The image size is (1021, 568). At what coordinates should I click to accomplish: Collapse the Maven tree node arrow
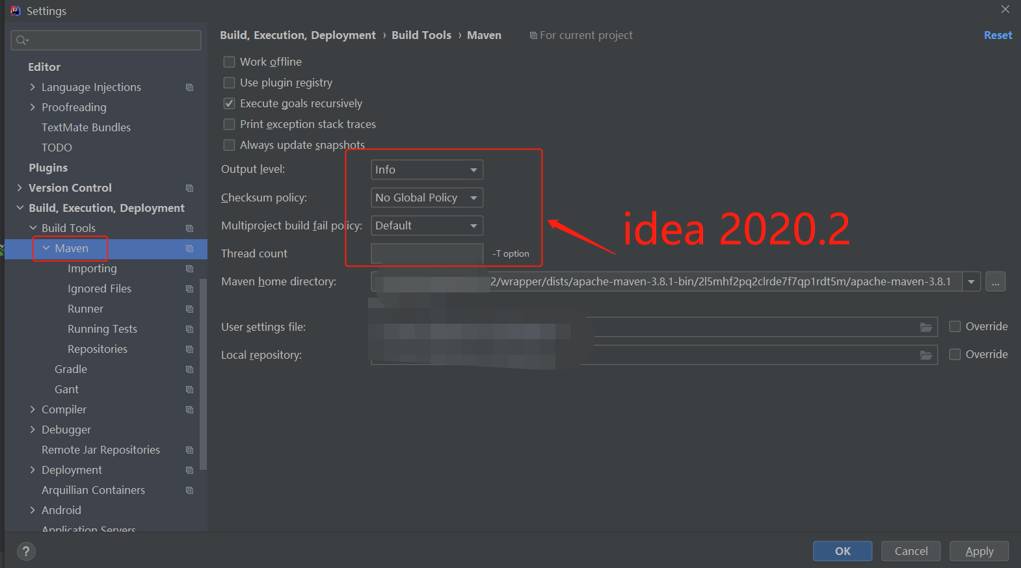46,248
